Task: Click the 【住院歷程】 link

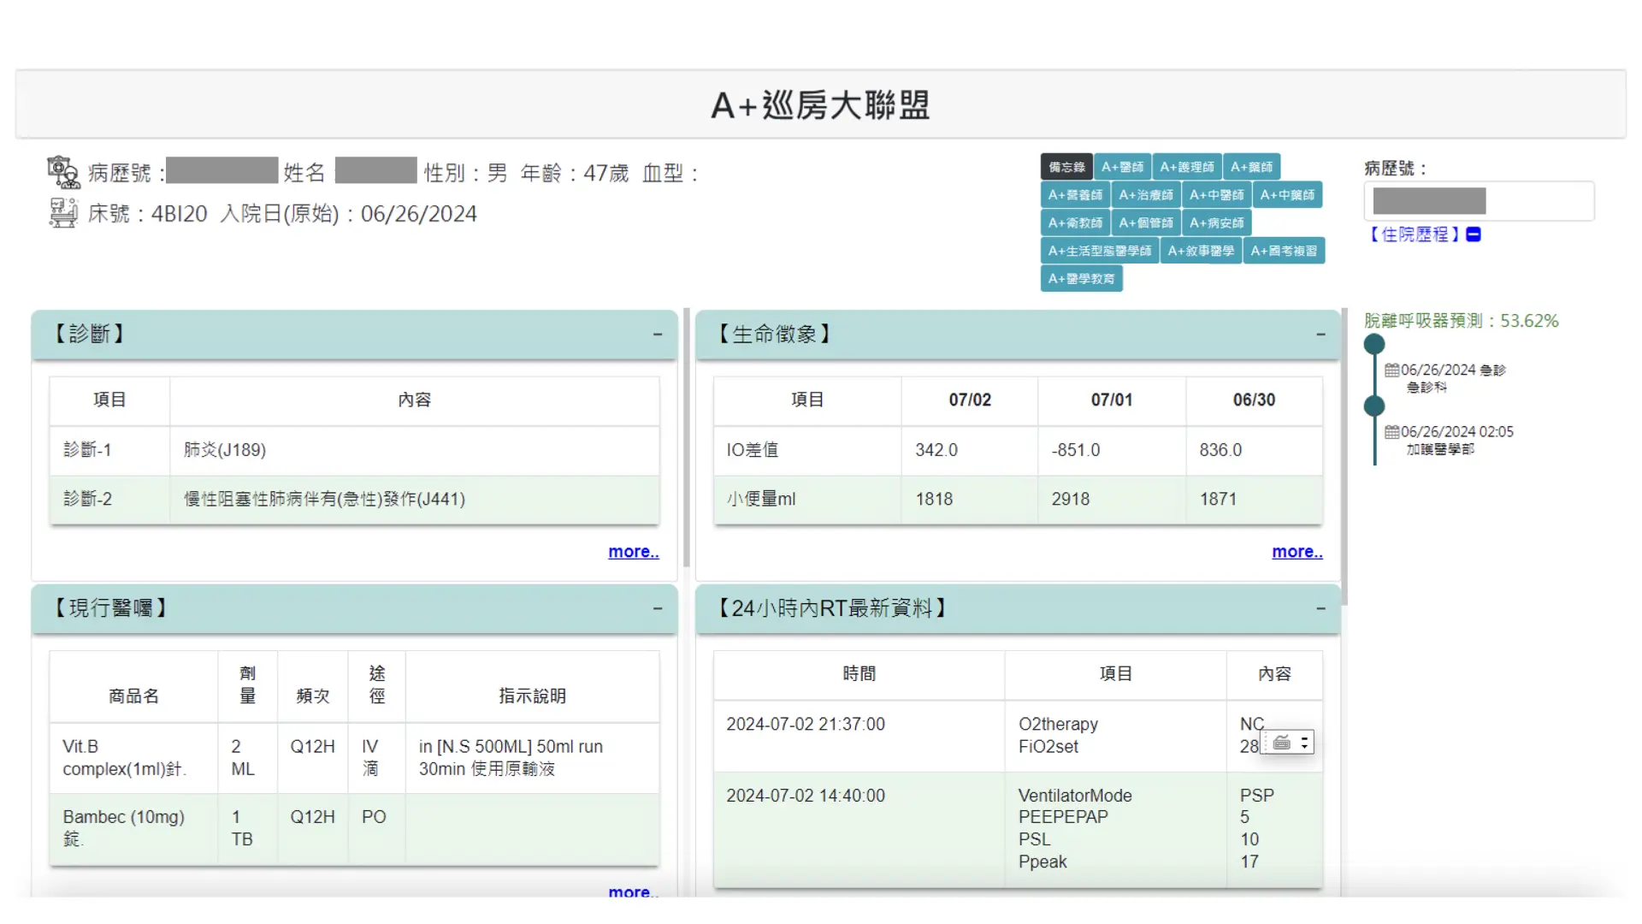Action: (1415, 234)
